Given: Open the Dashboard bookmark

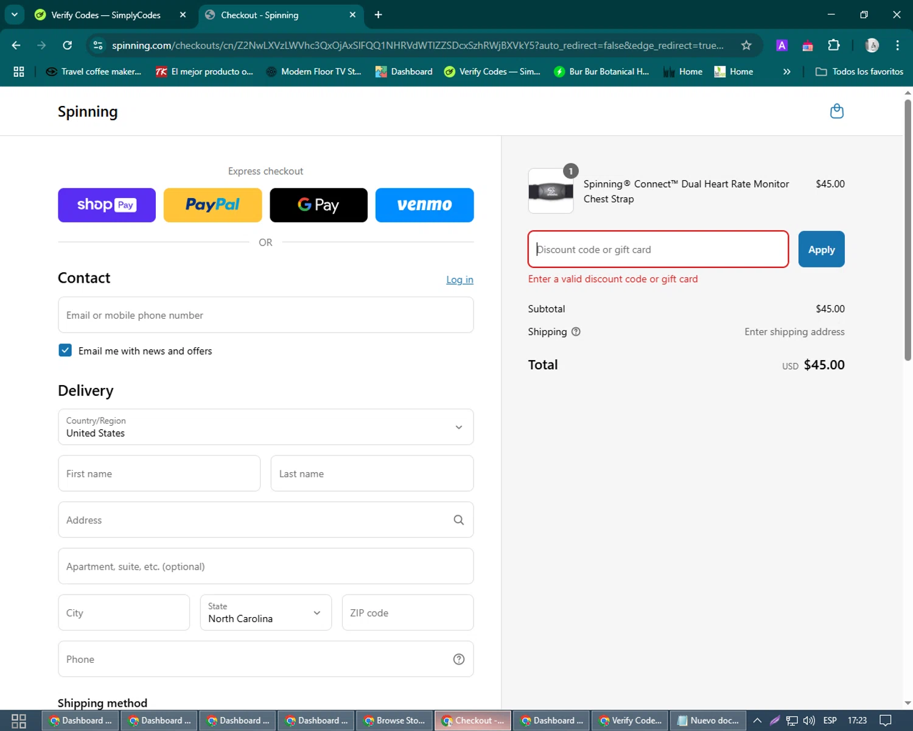Looking at the screenshot, I should [x=404, y=71].
